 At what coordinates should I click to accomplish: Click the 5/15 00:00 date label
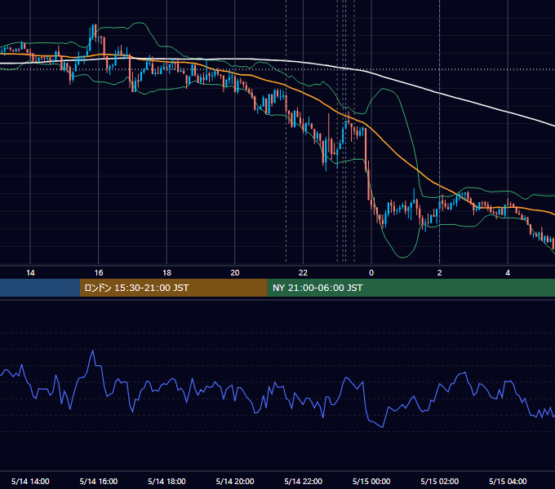coord(371,481)
